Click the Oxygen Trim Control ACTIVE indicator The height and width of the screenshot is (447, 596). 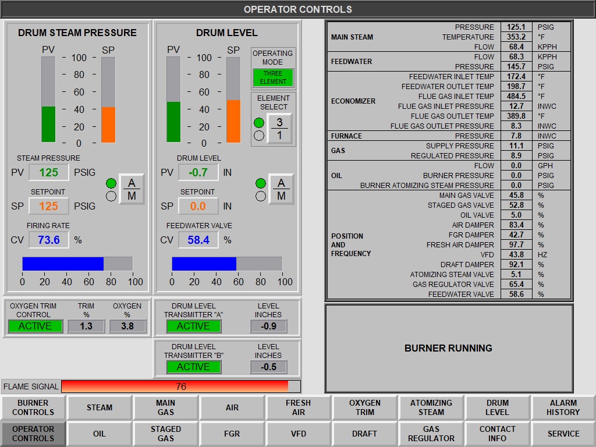[x=35, y=326]
